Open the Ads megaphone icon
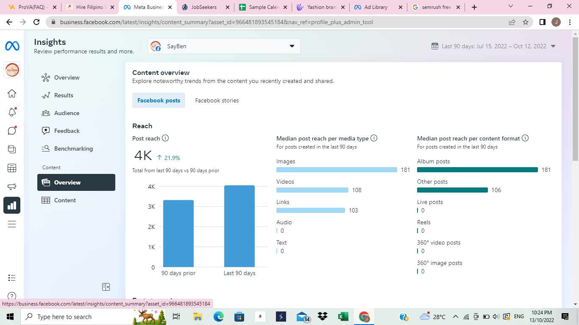 [12, 187]
